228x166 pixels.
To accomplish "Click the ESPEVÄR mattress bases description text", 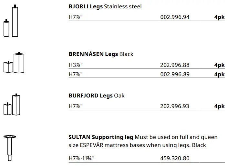I will [x=137, y=145].
